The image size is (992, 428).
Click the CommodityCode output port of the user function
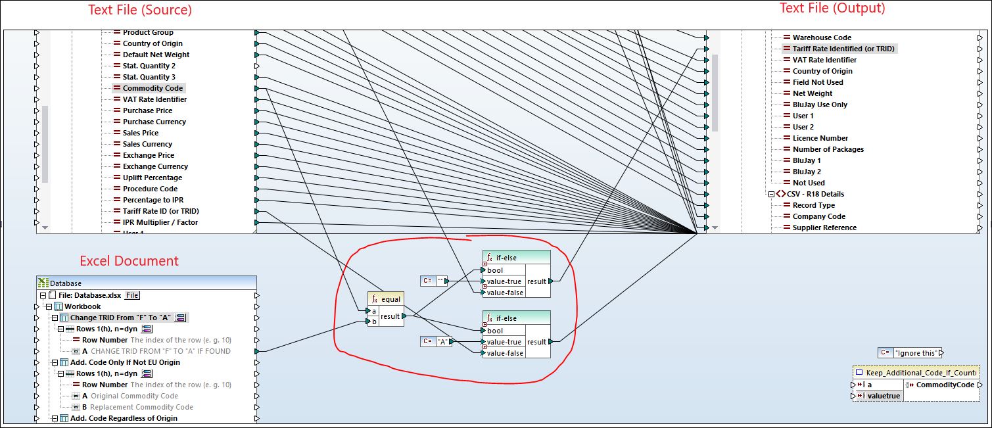coord(980,385)
